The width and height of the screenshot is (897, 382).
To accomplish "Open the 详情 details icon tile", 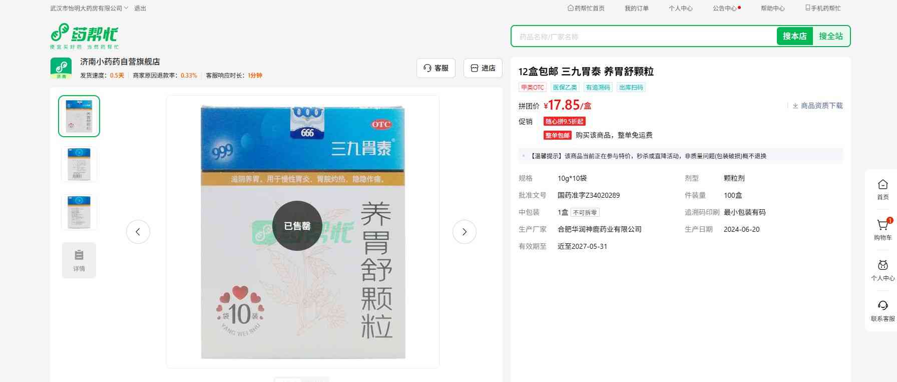I will pyautogui.click(x=79, y=260).
